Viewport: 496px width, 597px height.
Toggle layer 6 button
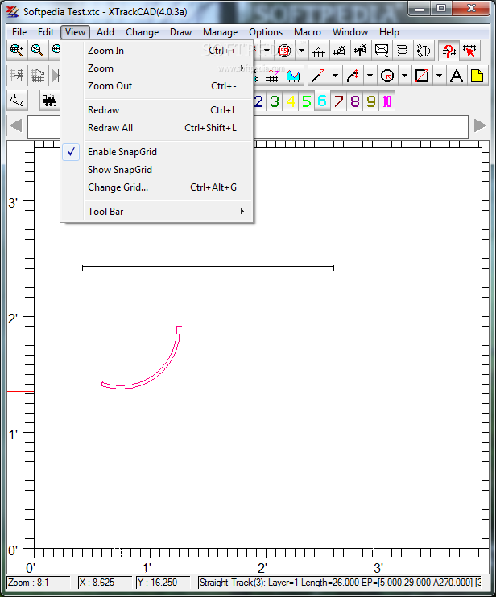click(x=322, y=101)
